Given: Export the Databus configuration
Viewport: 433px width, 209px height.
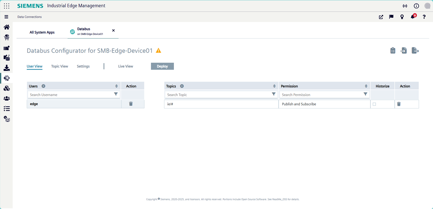Looking at the screenshot, I should point(415,50).
